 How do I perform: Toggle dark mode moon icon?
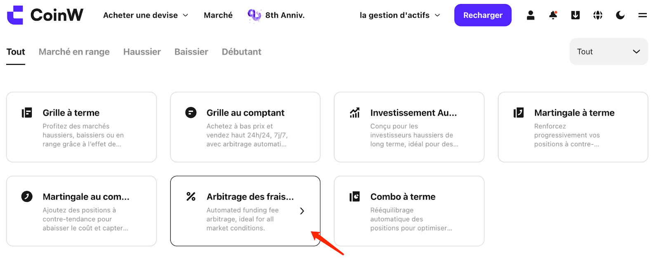pos(620,15)
